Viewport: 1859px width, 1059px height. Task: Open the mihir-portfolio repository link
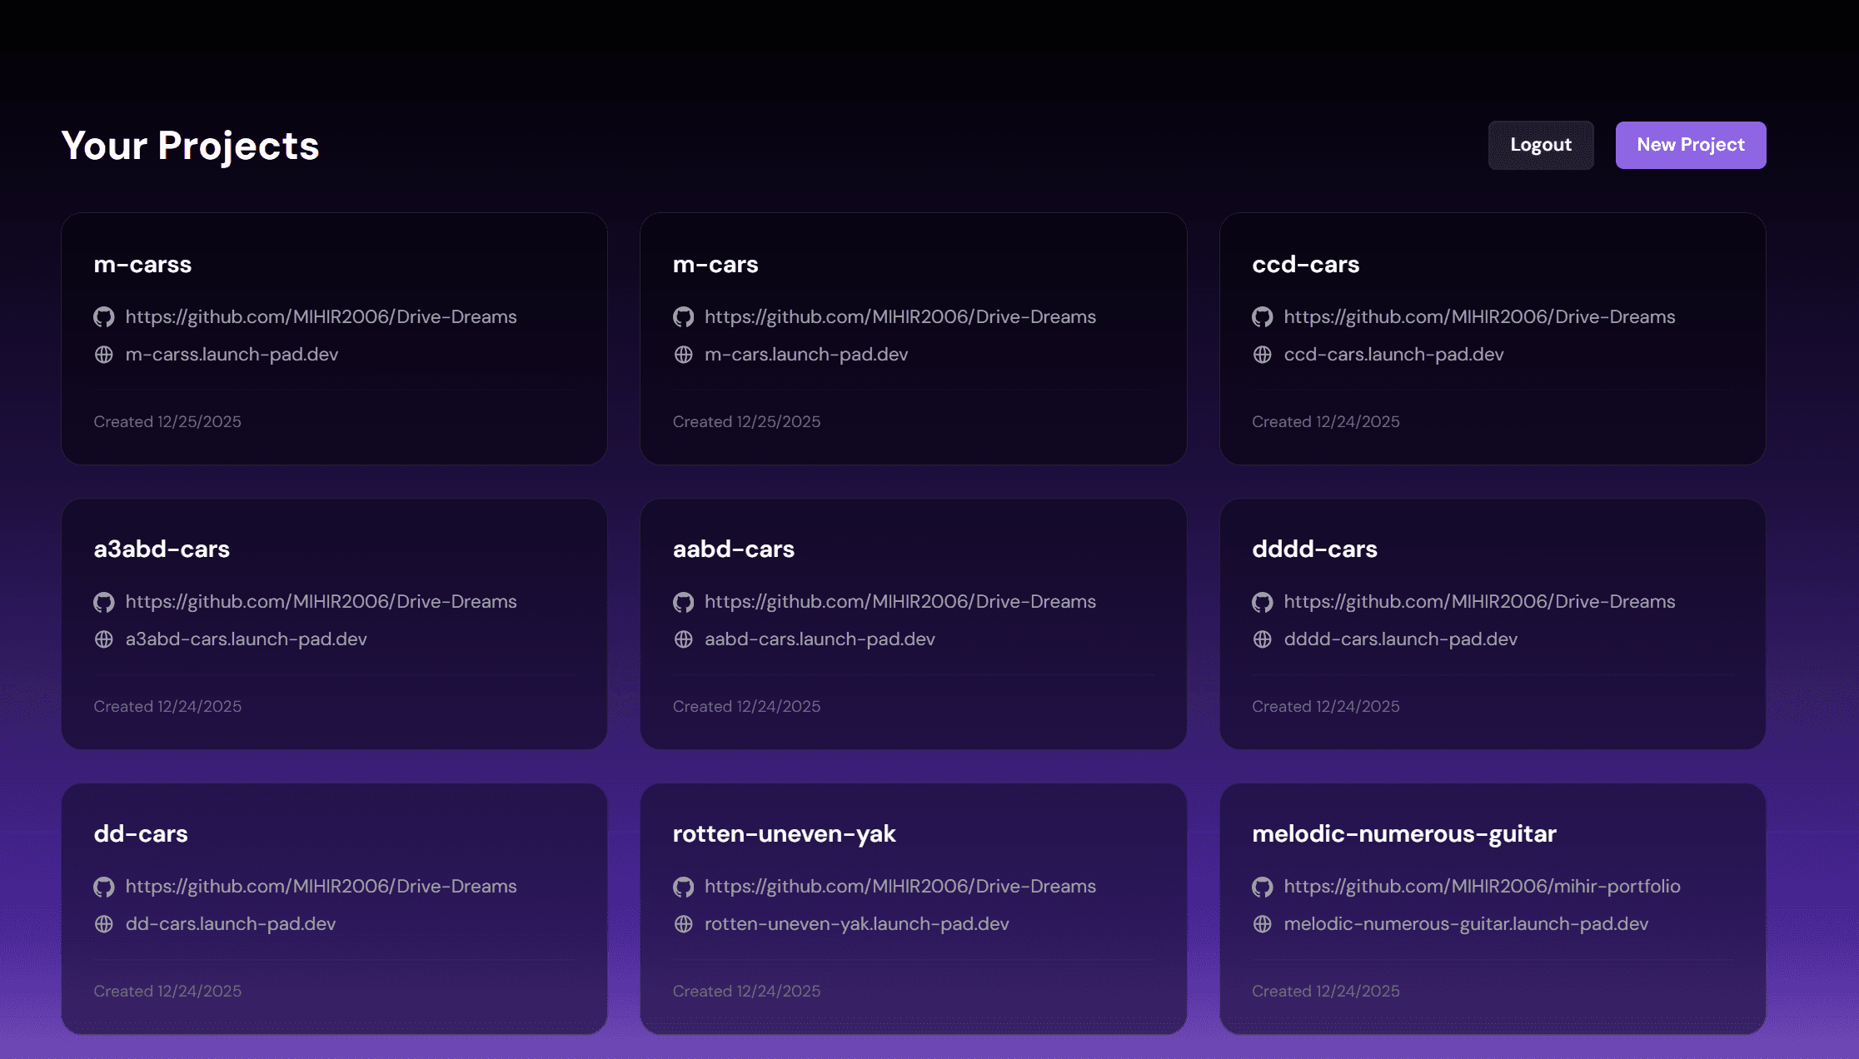[x=1482, y=887]
